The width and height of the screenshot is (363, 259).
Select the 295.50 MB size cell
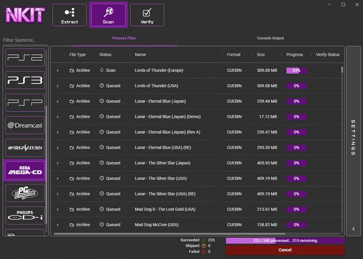tap(267, 148)
